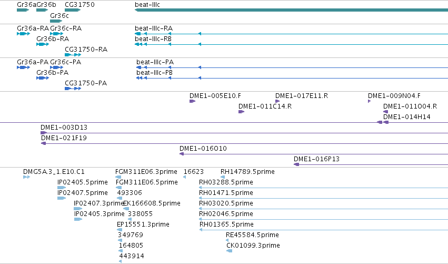Click the RH01471.5prime EST label

click(x=226, y=193)
